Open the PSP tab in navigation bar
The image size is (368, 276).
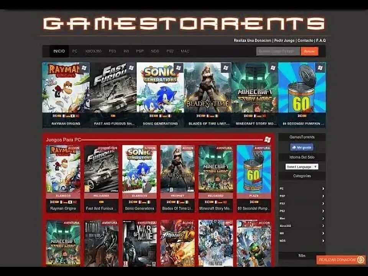click(x=140, y=51)
